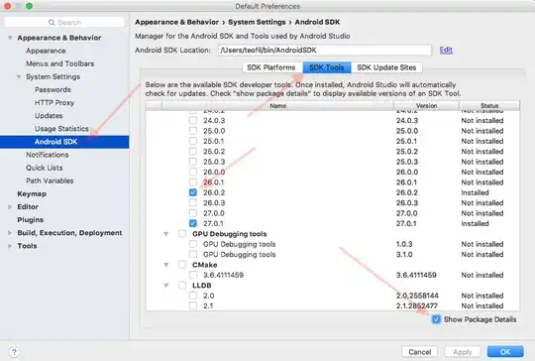Check the CMake 3.6.4111459 checkbox
The height and width of the screenshot is (361, 535).
(193, 275)
